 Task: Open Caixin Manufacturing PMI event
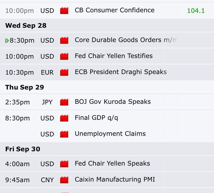click(115, 180)
